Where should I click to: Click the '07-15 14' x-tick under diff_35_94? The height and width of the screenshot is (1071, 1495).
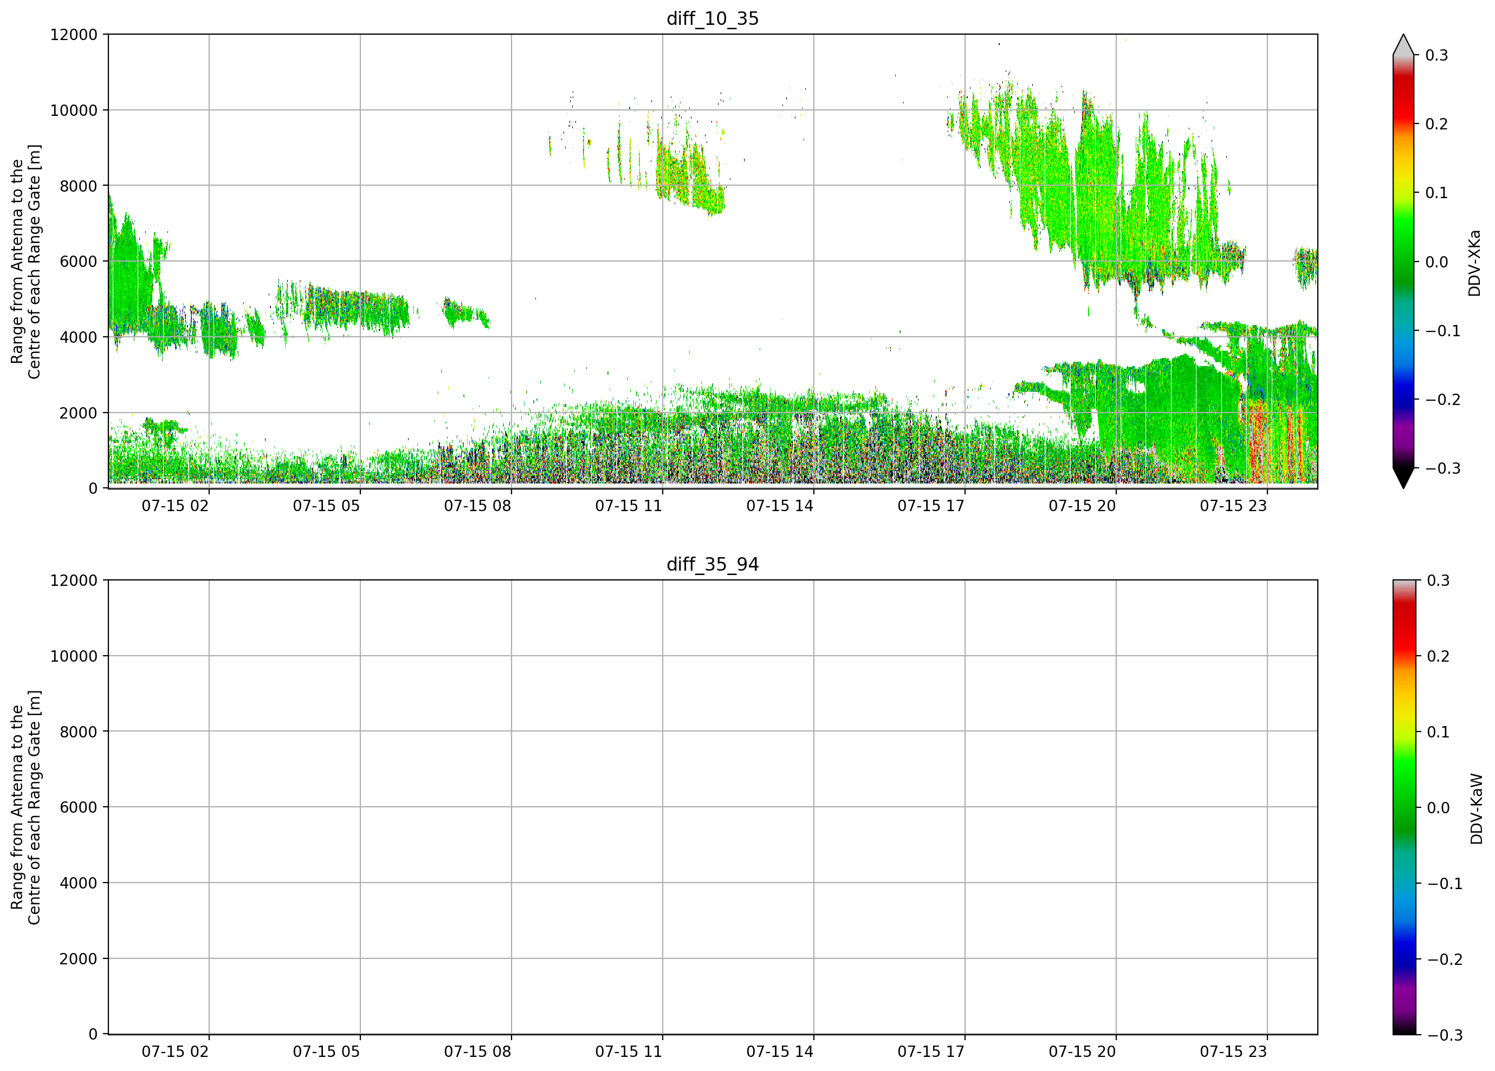pyautogui.click(x=780, y=1052)
